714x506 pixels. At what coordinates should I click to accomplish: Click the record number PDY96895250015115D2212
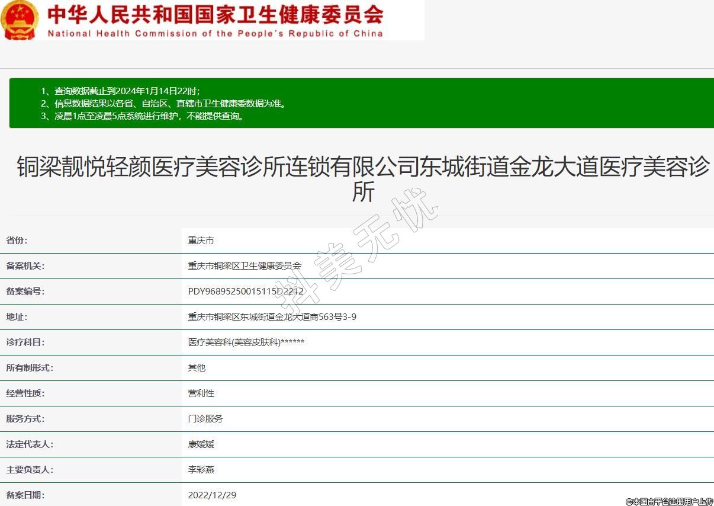246,292
